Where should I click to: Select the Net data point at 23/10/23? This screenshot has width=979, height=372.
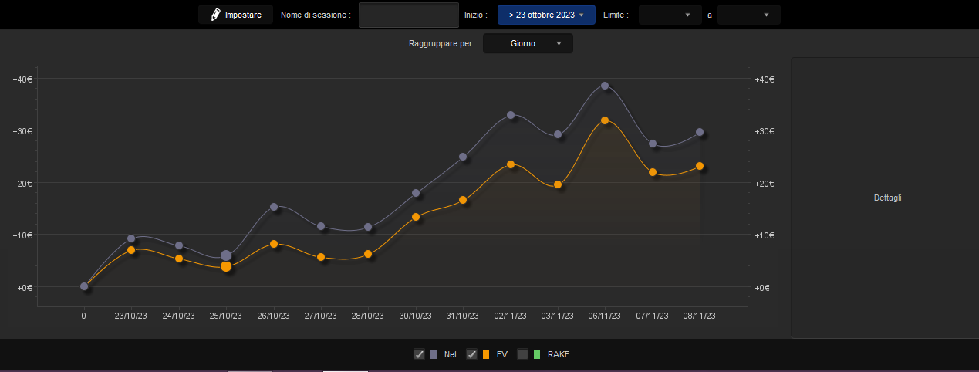(131, 238)
